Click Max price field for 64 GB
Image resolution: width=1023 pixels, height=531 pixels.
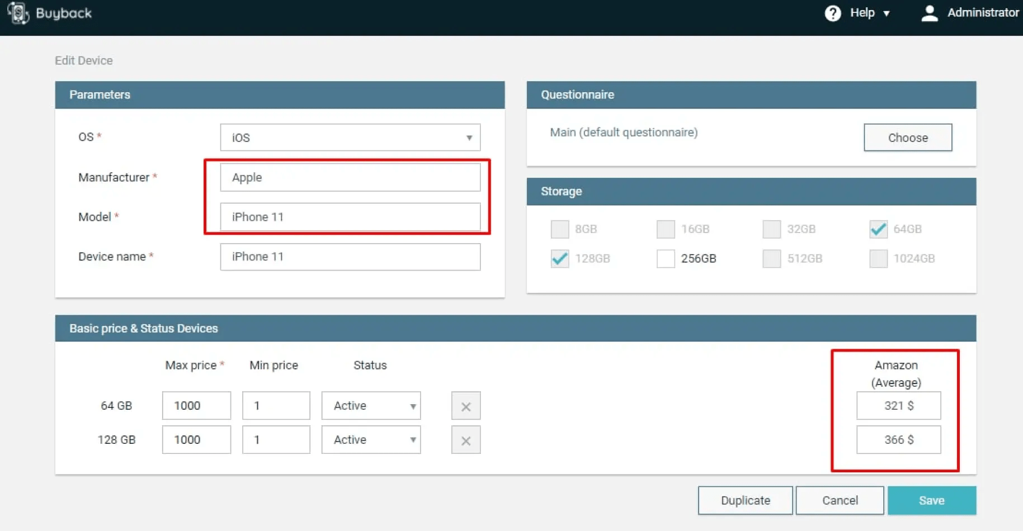(x=196, y=406)
